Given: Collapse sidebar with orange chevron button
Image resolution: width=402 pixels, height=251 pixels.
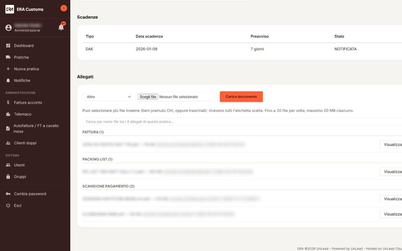Looking at the screenshot, I should [x=64, y=8].
